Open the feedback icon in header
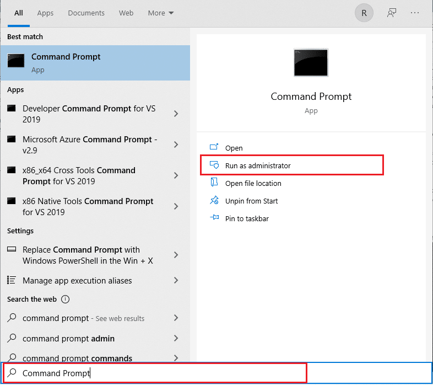The image size is (433, 385). (392, 13)
